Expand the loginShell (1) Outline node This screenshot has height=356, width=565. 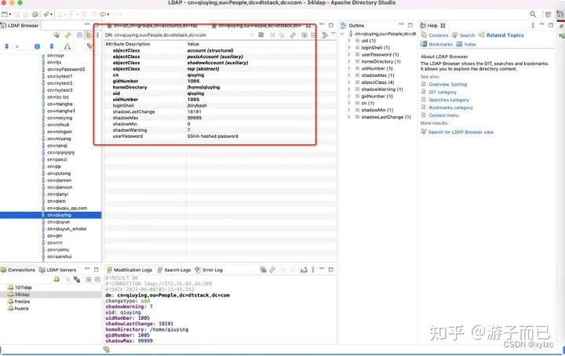[x=348, y=48]
